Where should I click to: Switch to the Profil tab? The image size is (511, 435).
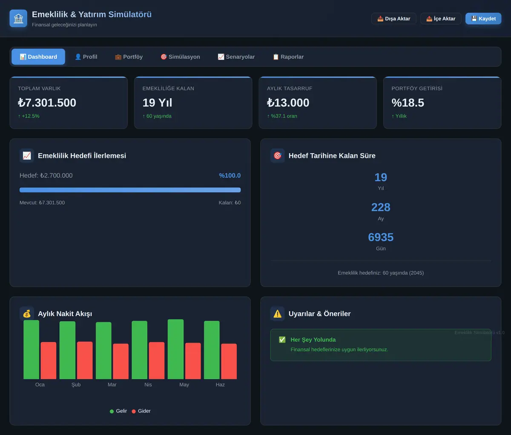pyautogui.click(x=86, y=57)
